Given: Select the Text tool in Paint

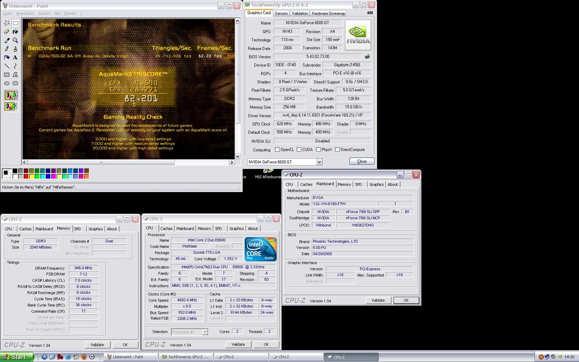Looking at the screenshot, I should click(x=16, y=57).
